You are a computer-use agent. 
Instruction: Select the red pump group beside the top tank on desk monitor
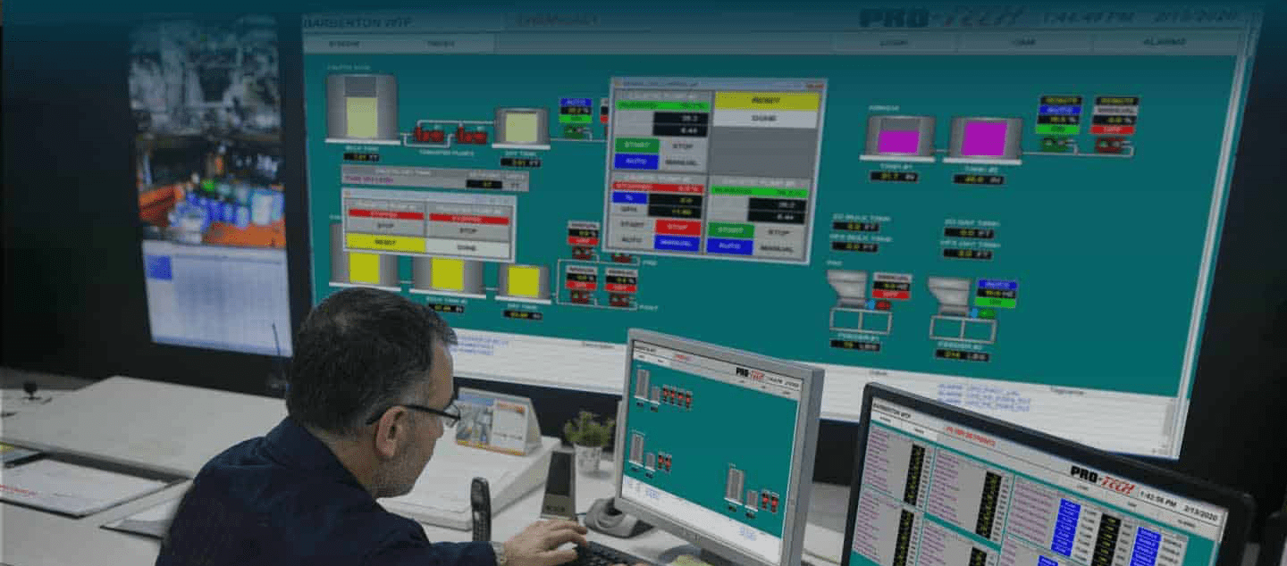677,398
